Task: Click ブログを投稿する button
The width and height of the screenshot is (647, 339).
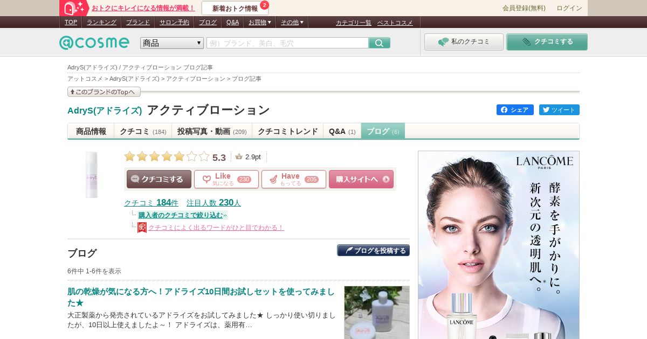Action: pos(373,251)
